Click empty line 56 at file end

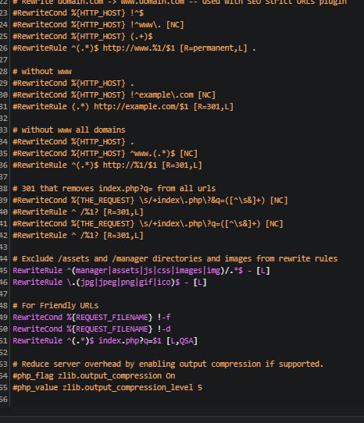[x=187, y=400]
